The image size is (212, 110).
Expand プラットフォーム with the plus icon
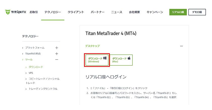coord(57,48)
